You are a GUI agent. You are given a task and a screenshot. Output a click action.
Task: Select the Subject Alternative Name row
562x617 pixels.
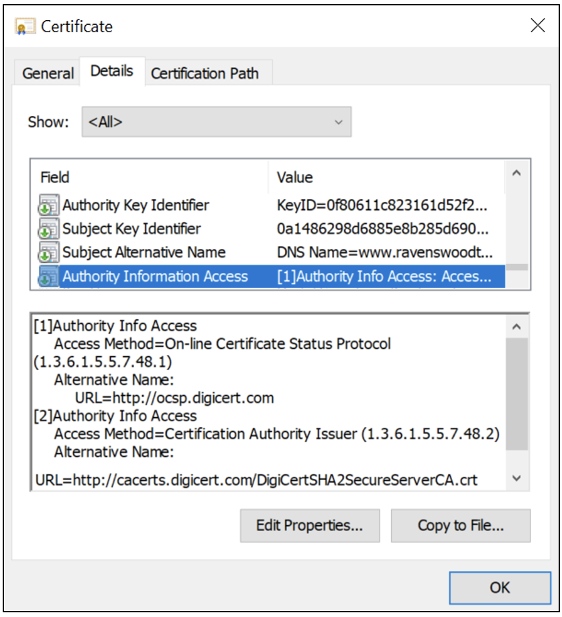[x=268, y=252]
